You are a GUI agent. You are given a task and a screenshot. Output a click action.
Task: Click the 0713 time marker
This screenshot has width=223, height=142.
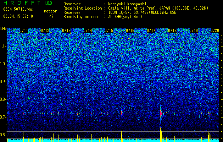[x=66, y=31]
